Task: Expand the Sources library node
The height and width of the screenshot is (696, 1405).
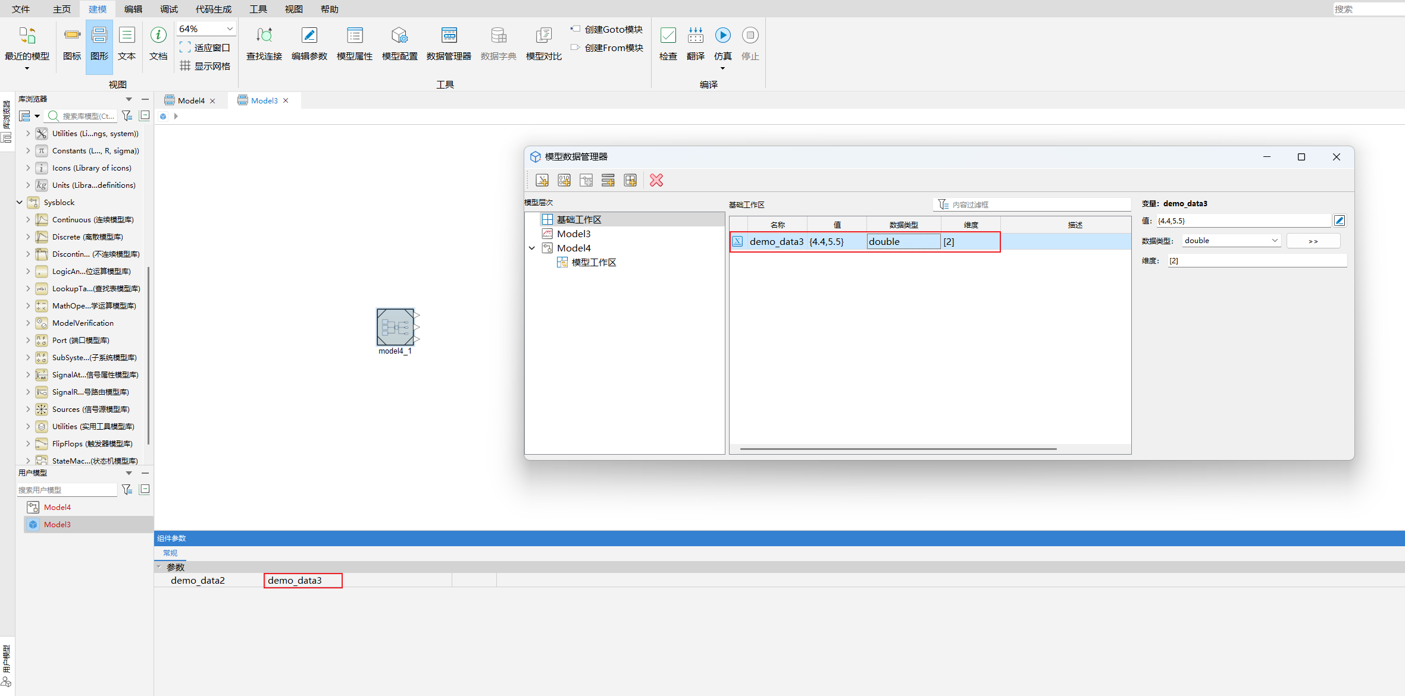Action: (27, 409)
